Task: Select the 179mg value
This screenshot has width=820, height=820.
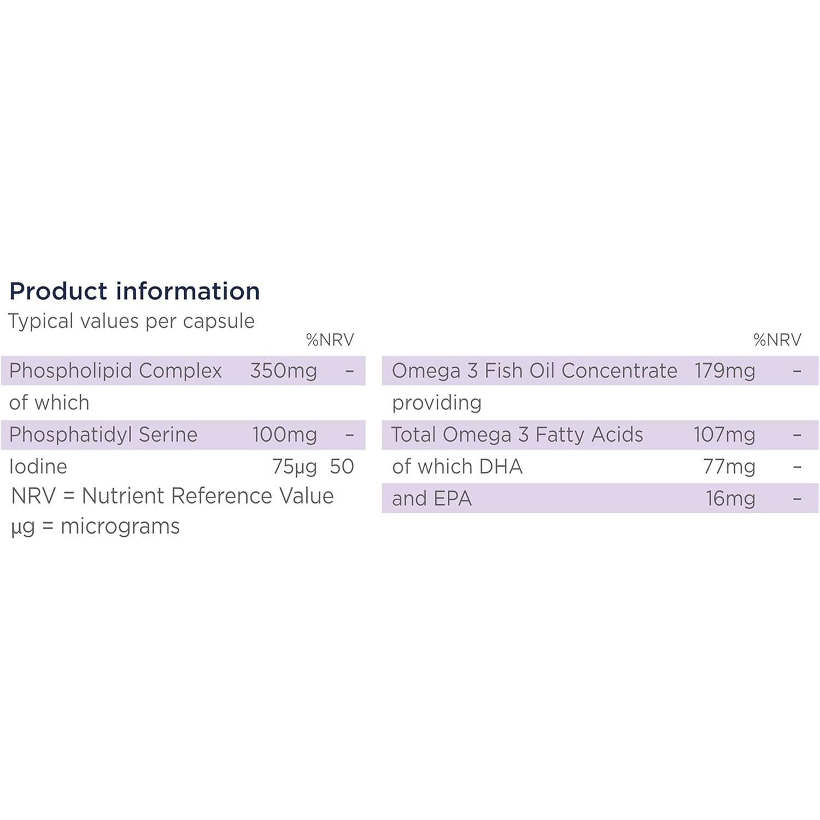Action: click(x=724, y=371)
